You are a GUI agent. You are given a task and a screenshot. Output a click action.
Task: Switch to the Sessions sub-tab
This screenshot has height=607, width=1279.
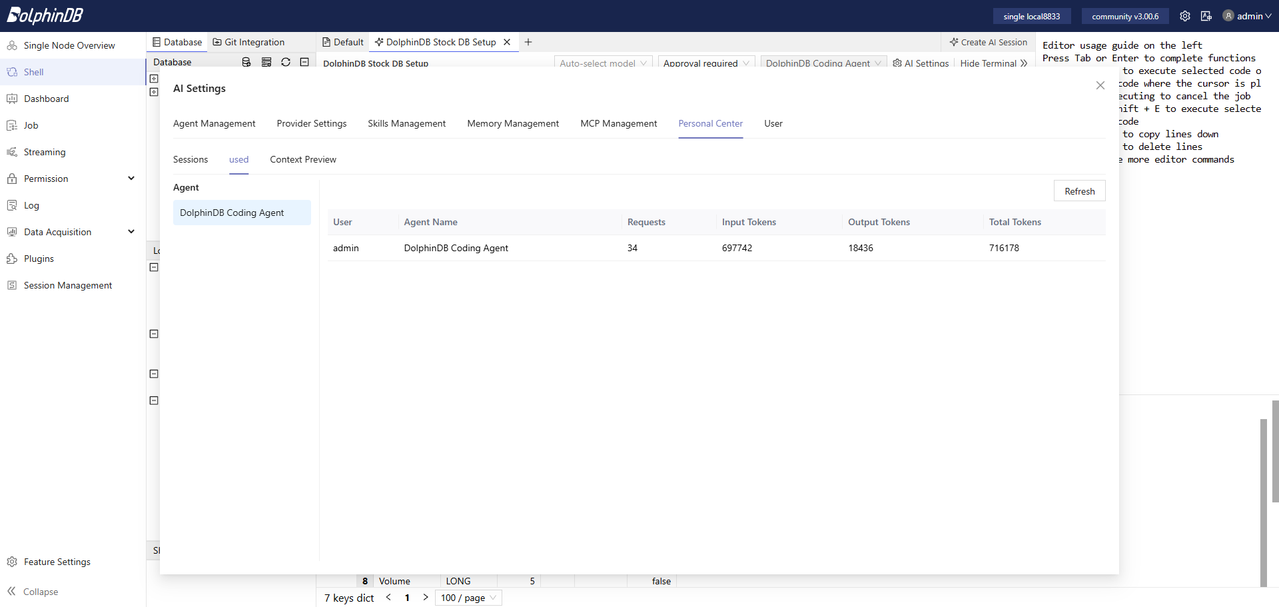tap(191, 159)
